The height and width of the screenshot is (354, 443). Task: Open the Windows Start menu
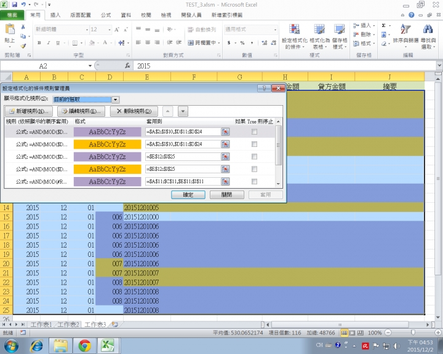coord(11,345)
